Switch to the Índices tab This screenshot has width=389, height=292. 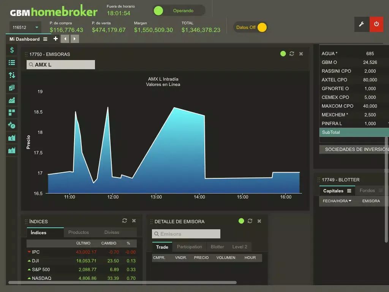click(x=45, y=232)
